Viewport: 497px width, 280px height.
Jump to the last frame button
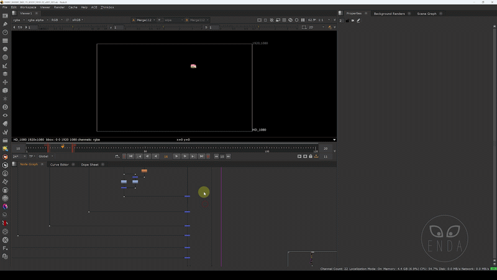coord(201,156)
